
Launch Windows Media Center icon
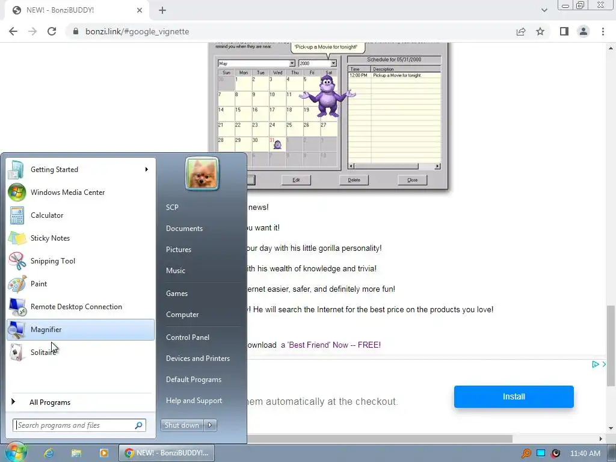(x=17, y=192)
